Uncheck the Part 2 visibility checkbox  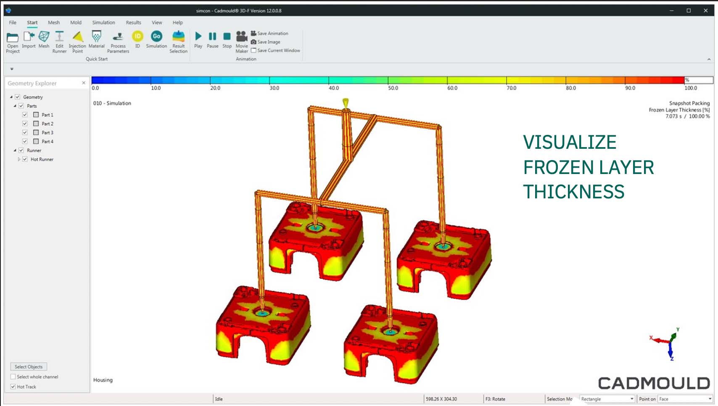[25, 124]
